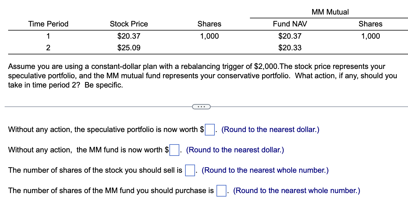Click time period 2 row label
Screen dimensions: 408x214
[48, 48]
